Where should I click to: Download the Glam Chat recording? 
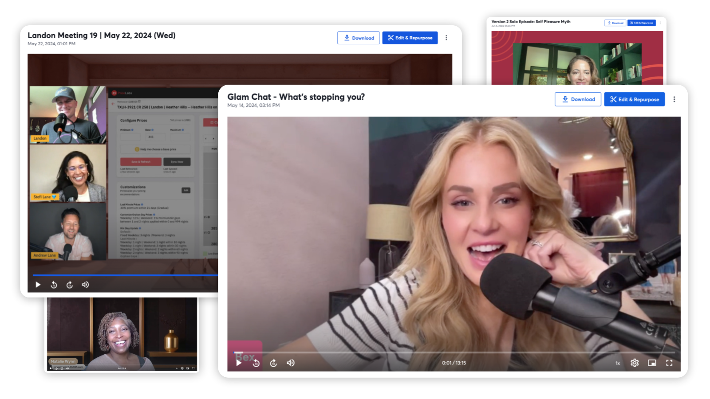point(578,99)
